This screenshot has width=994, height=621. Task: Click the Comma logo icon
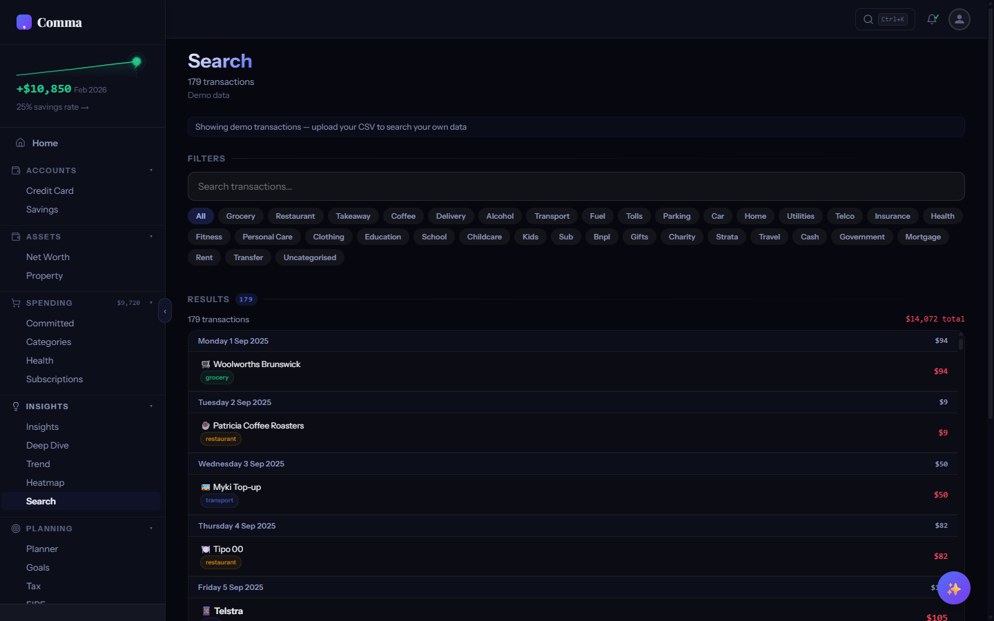click(23, 22)
